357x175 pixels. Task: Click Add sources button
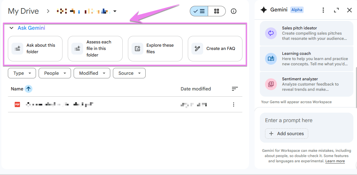click(x=286, y=134)
